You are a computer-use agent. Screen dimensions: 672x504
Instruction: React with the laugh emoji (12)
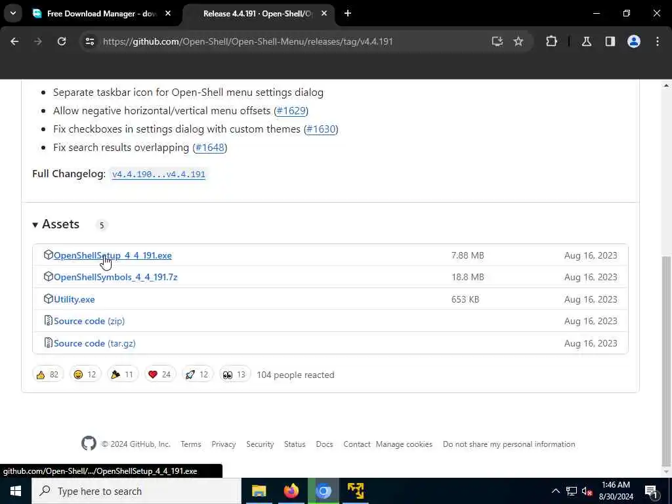pyautogui.click(x=85, y=375)
